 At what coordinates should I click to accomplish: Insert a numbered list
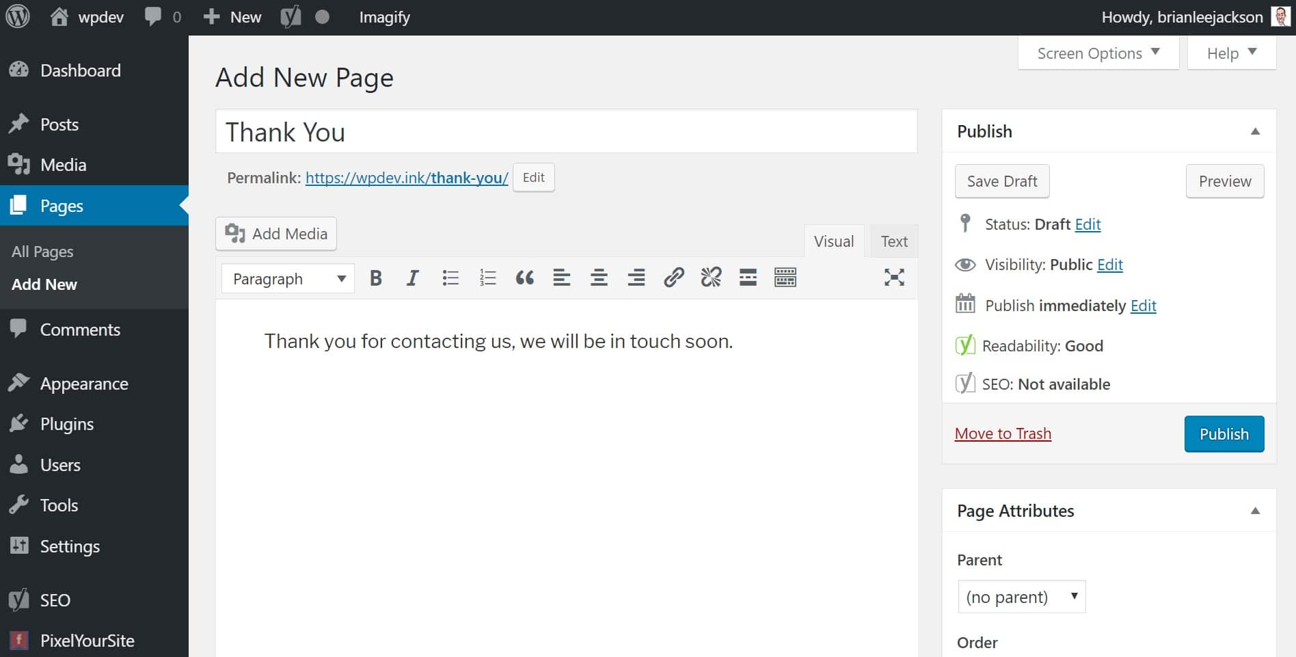pyautogui.click(x=487, y=278)
